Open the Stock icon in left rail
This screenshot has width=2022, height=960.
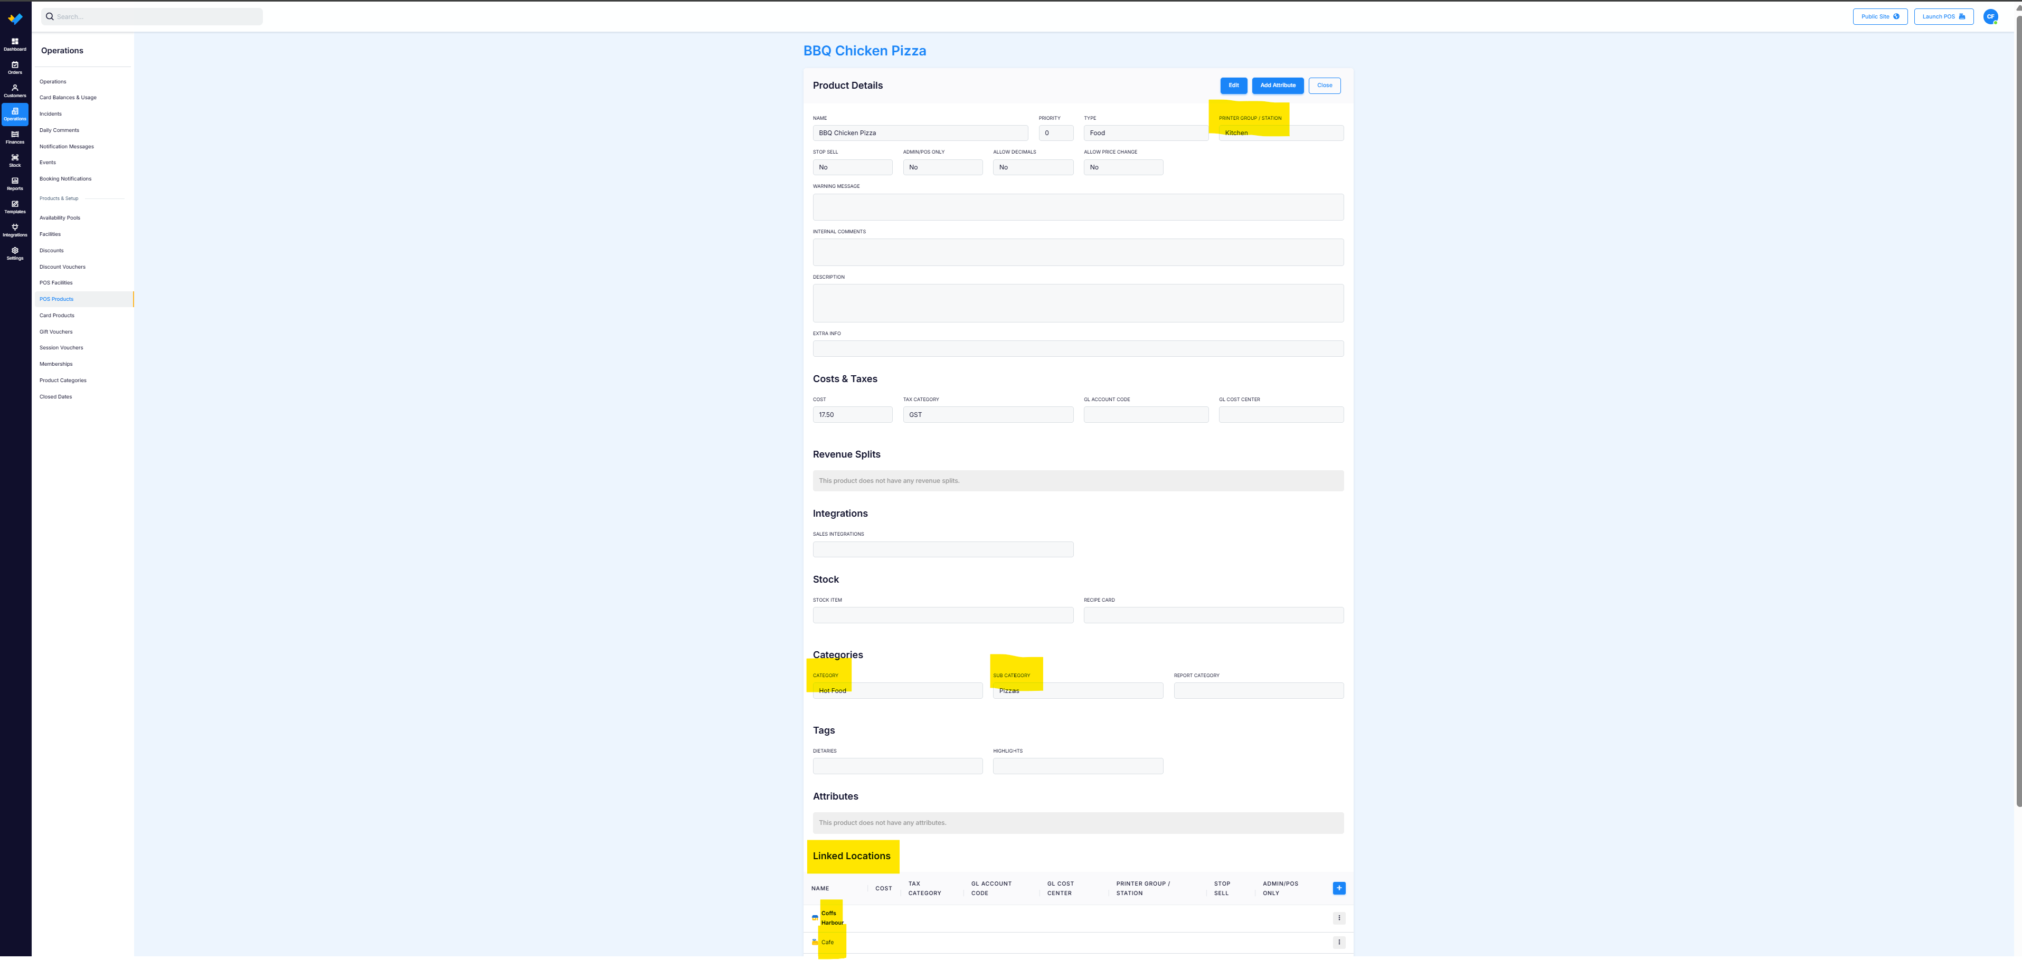click(x=15, y=161)
